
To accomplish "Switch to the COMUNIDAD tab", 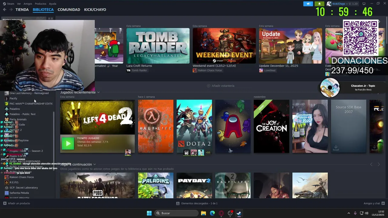I will pos(69,10).
